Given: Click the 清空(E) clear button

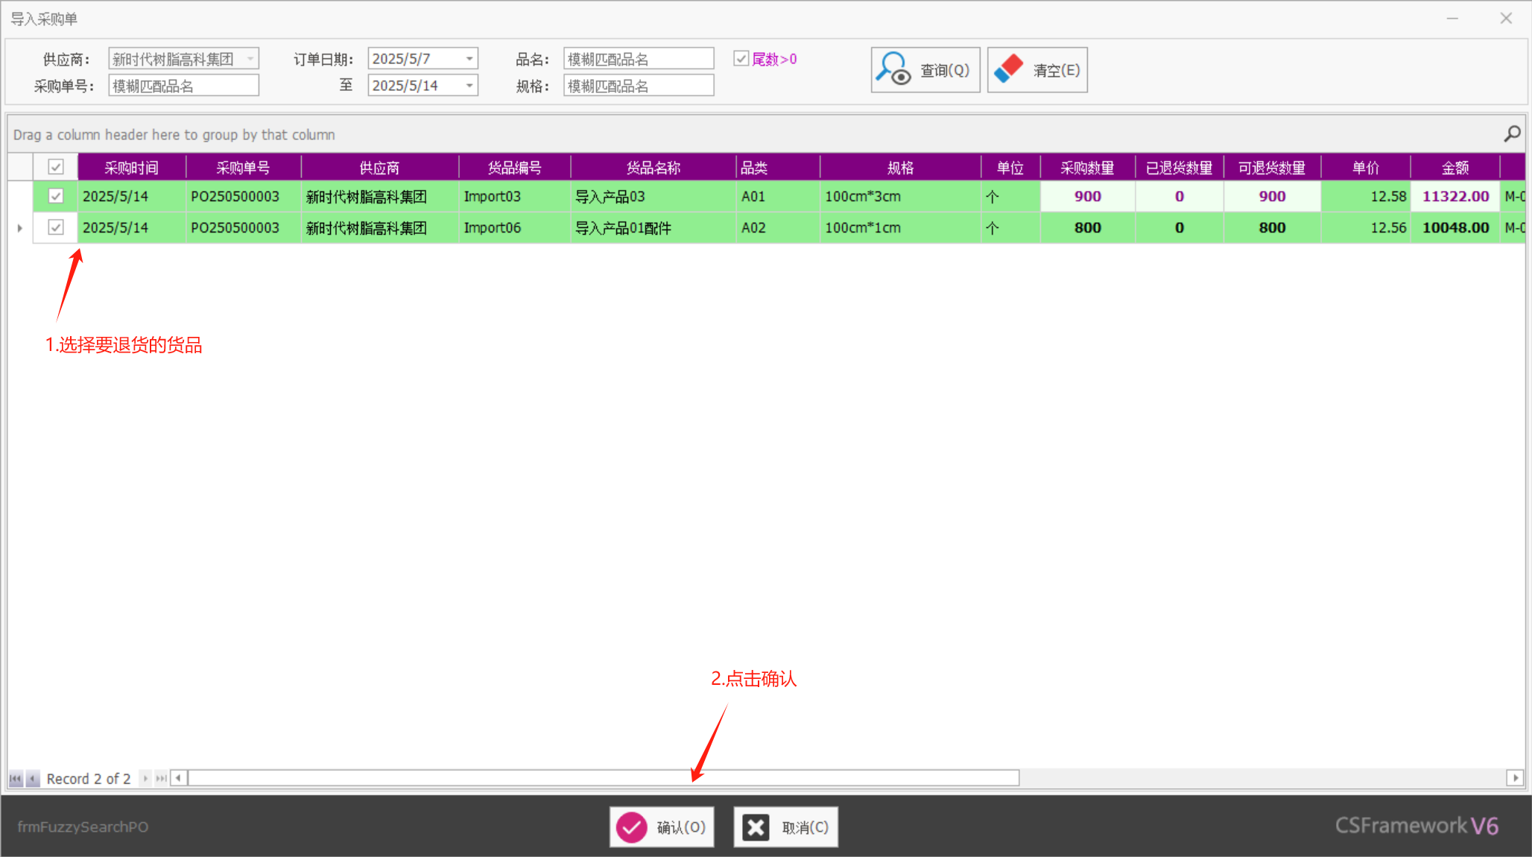Looking at the screenshot, I should click(1037, 70).
